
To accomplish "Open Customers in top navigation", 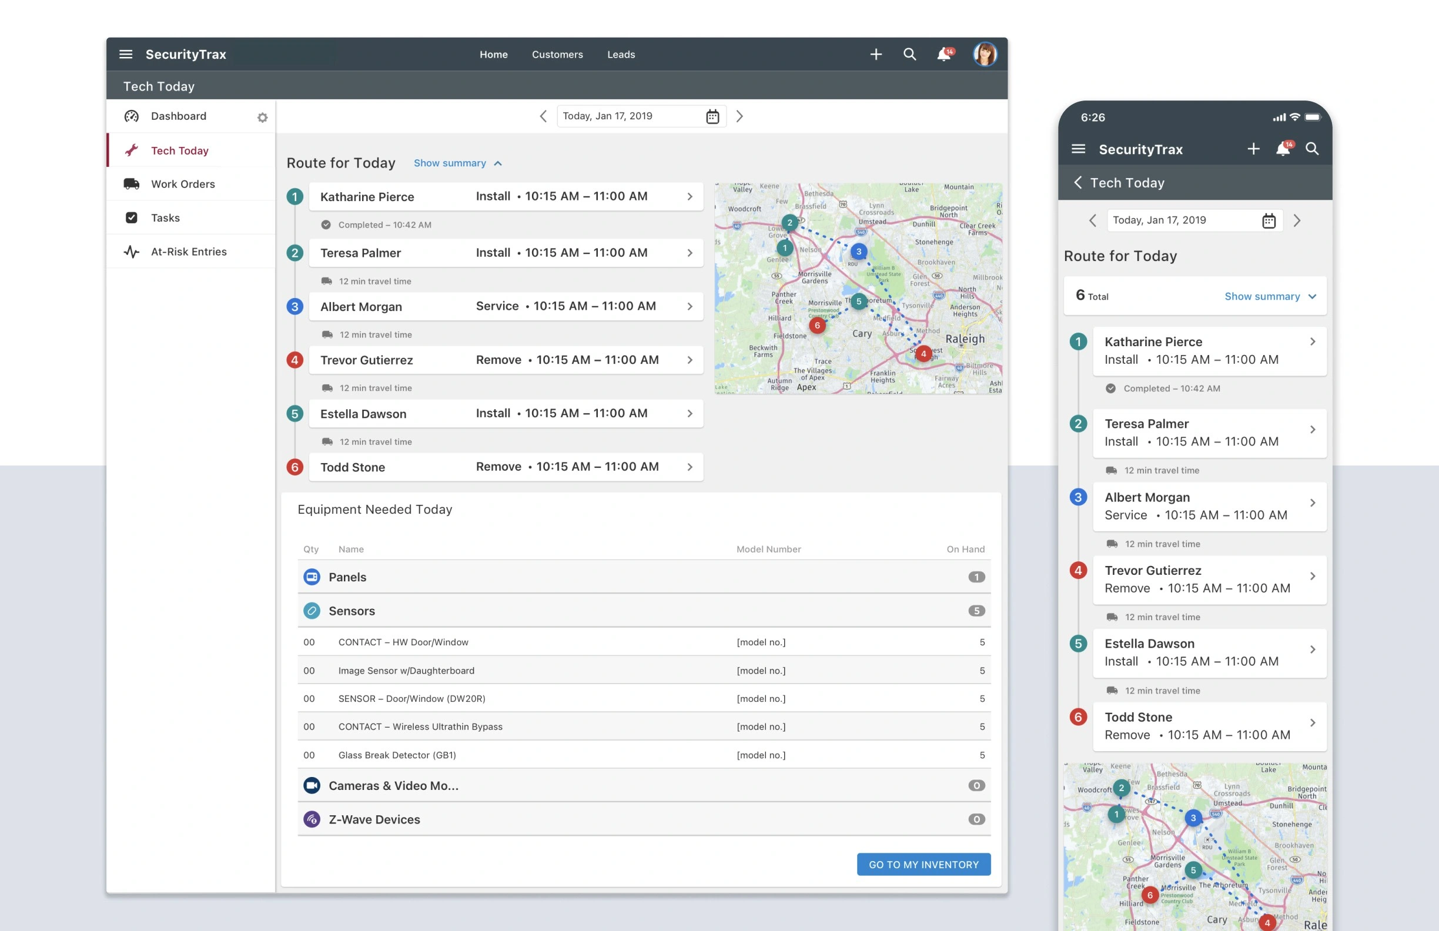I will tap(557, 55).
